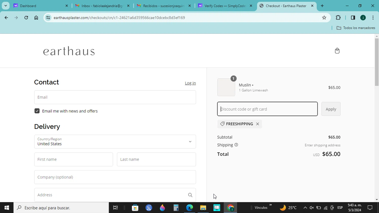
Task: Open the network settings tray icon
Action: tap(325, 208)
